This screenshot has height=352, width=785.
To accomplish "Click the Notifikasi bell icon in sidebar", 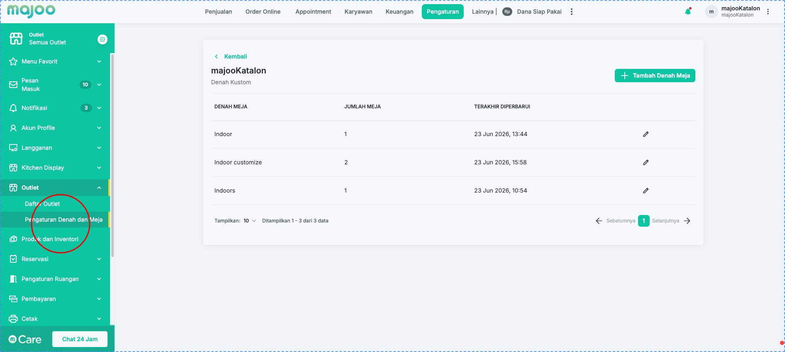I will point(13,108).
